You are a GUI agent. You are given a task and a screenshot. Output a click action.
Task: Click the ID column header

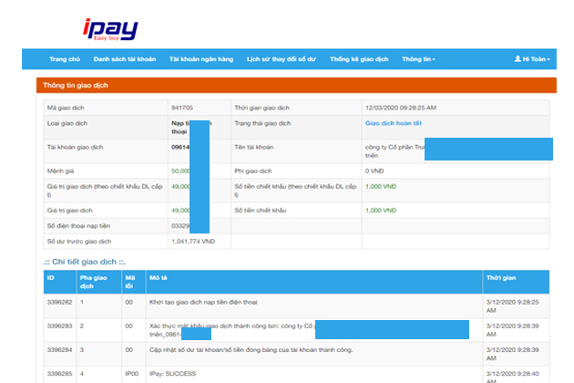[51, 276]
